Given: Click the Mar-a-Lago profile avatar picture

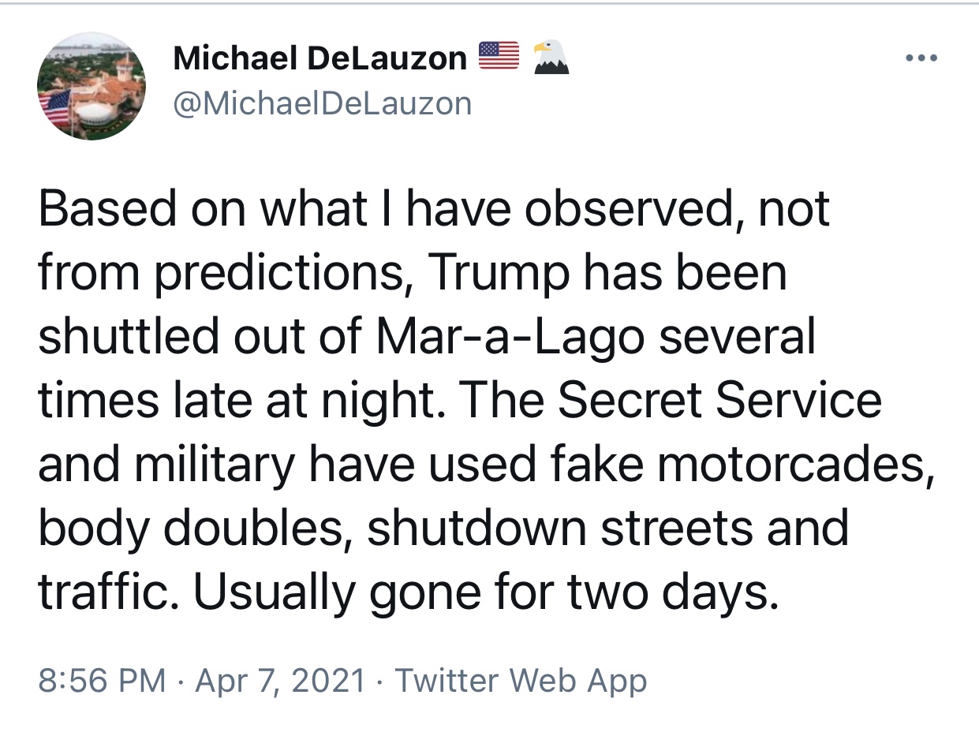Looking at the screenshot, I should pyautogui.click(x=92, y=87).
